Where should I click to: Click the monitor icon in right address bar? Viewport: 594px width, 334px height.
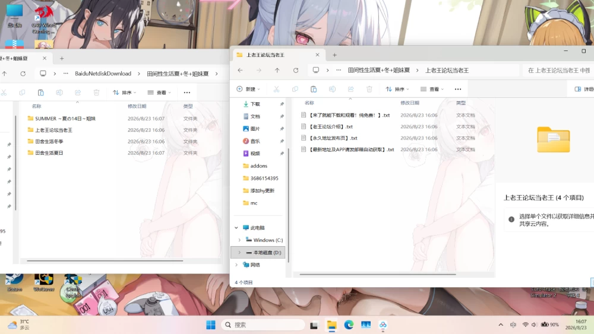point(316,71)
